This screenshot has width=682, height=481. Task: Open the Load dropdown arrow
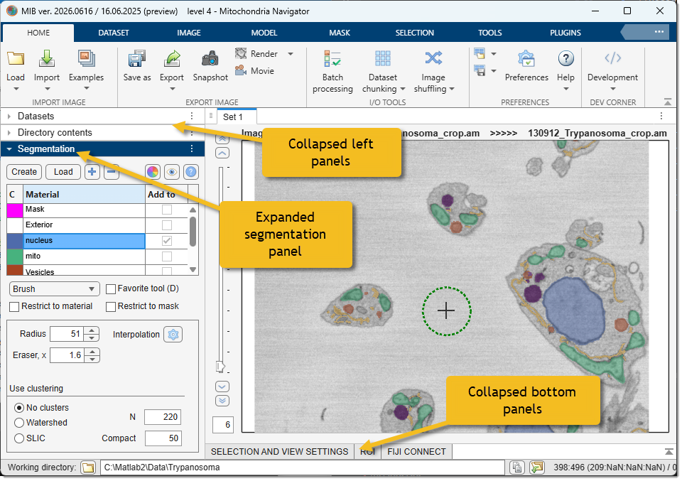pyautogui.click(x=16, y=89)
